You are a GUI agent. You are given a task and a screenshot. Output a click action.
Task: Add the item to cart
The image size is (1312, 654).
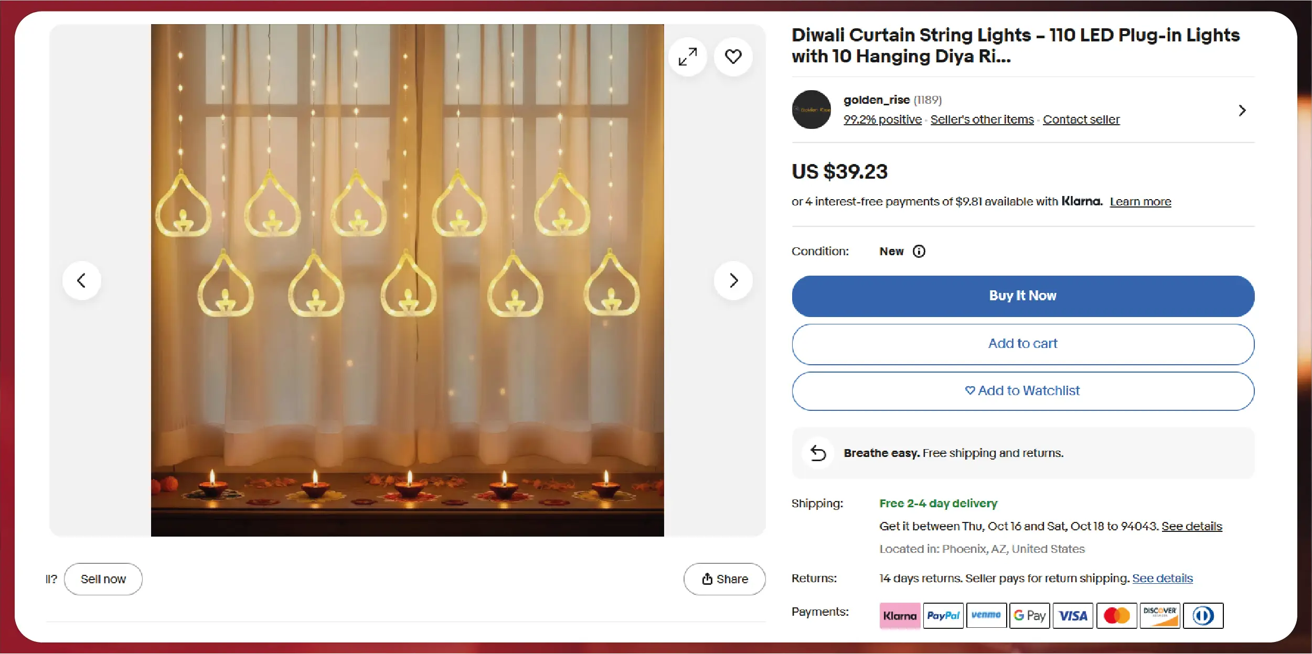tap(1022, 344)
